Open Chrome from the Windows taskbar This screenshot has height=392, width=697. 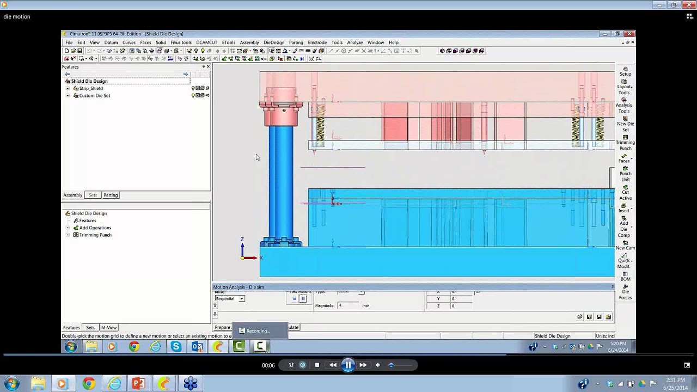click(x=89, y=384)
